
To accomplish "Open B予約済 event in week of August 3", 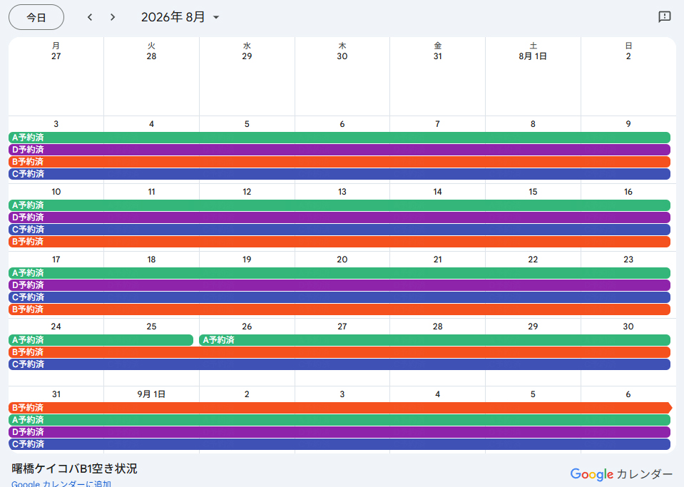I will coord(340,162).
